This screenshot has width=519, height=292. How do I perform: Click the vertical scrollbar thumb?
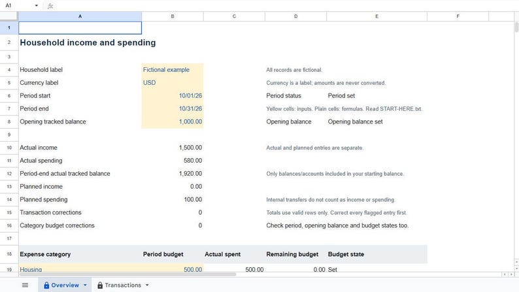pos(516,27)
